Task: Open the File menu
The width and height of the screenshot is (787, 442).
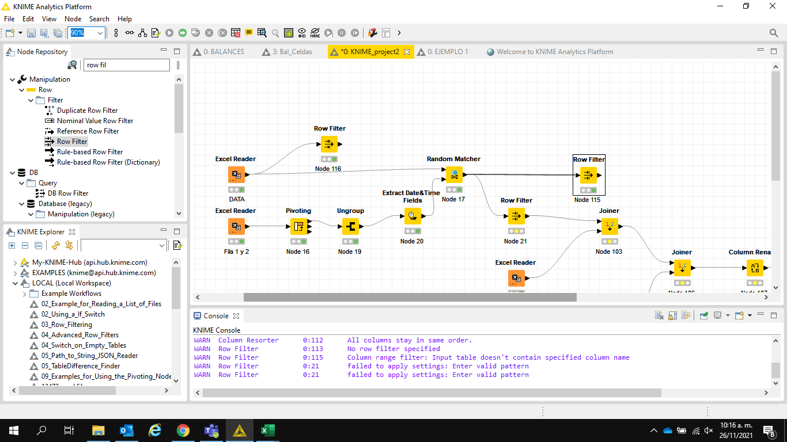Action: [9, 19]
